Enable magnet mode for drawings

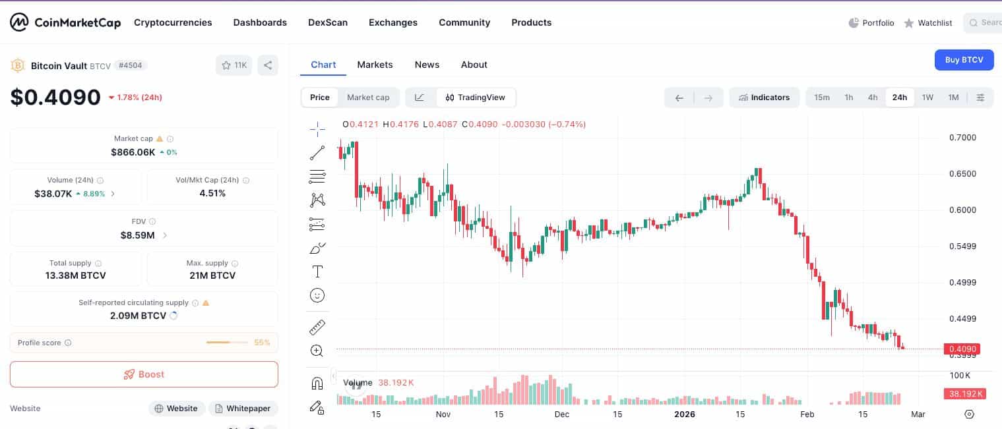click(317, 383)
